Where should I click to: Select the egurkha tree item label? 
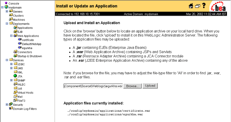(27, 48)
